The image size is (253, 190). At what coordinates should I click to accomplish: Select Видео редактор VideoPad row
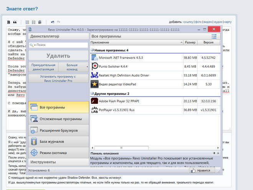[155, 84]
